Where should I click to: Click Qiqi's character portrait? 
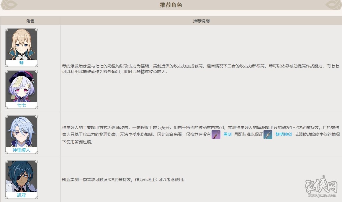click(22, 86)
